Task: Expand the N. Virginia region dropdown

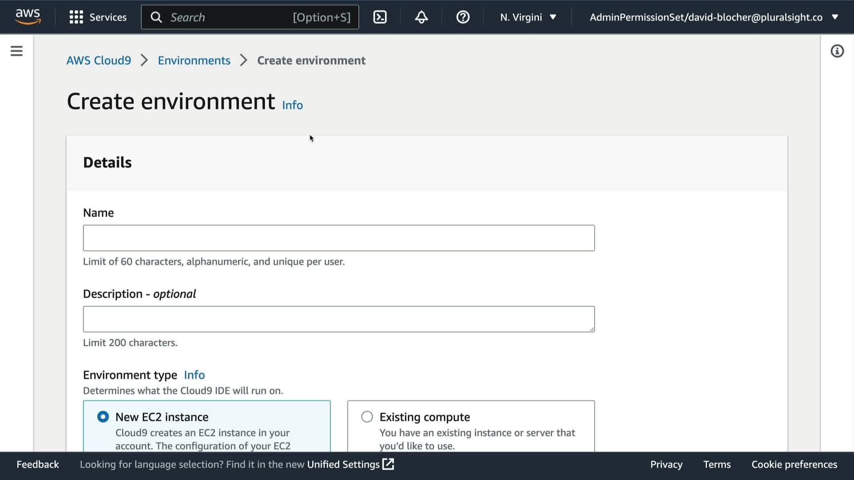Action: 528,17
